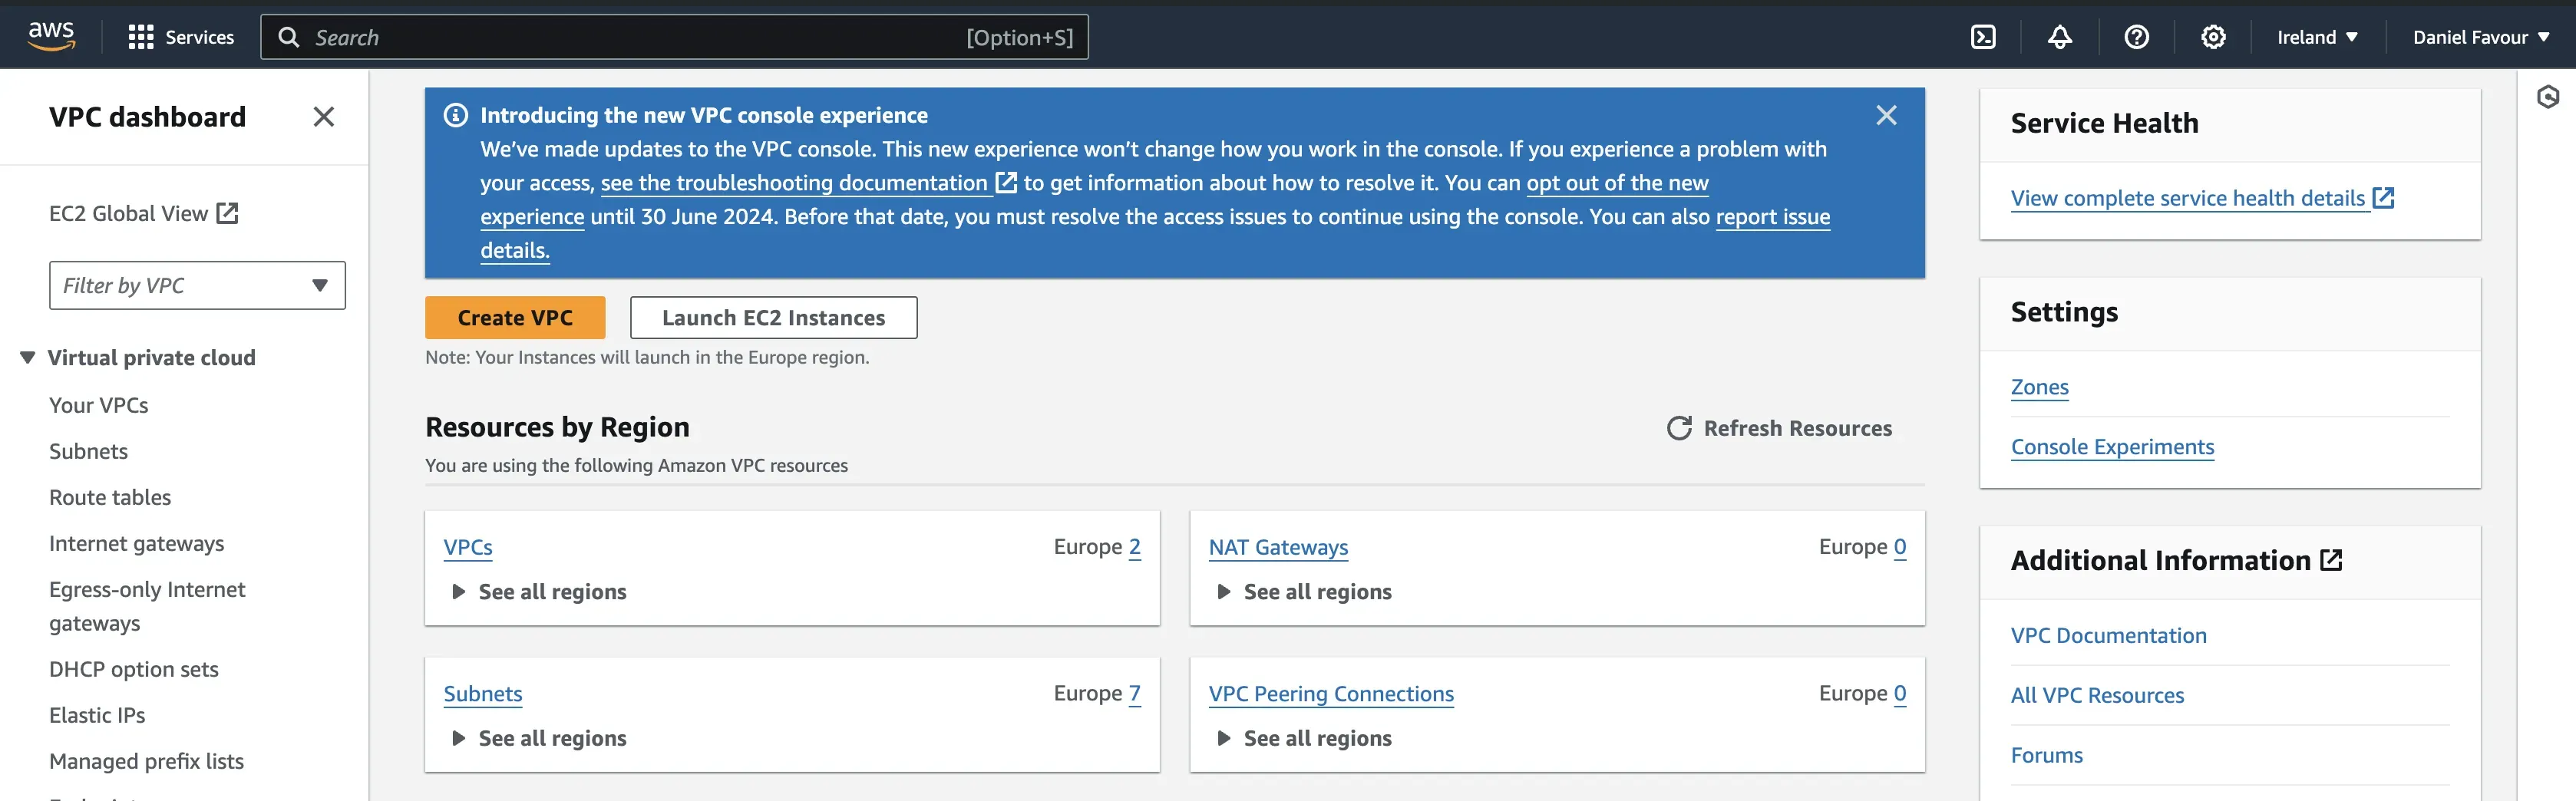Open Console Experiments link

tap(2112, 447)
